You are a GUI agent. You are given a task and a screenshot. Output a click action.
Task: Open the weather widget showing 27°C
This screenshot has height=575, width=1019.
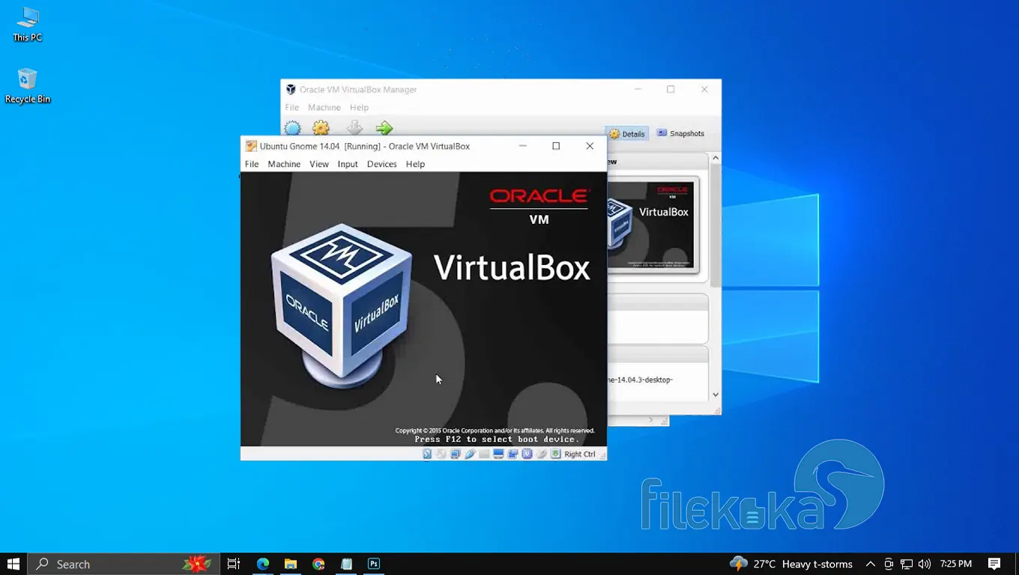[x=791, y=564]
